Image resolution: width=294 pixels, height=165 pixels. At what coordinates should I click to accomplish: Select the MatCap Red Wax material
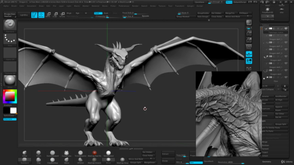[x=94, y=154]
